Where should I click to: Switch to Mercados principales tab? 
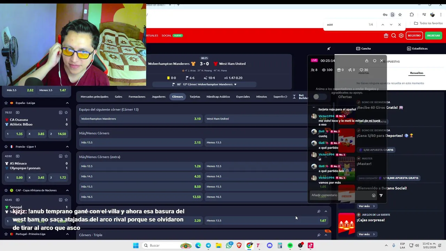tap(94, 97)
